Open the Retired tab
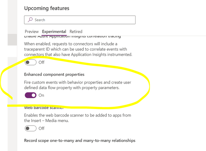This screenshot has height=151, width=206. point(76,31)
